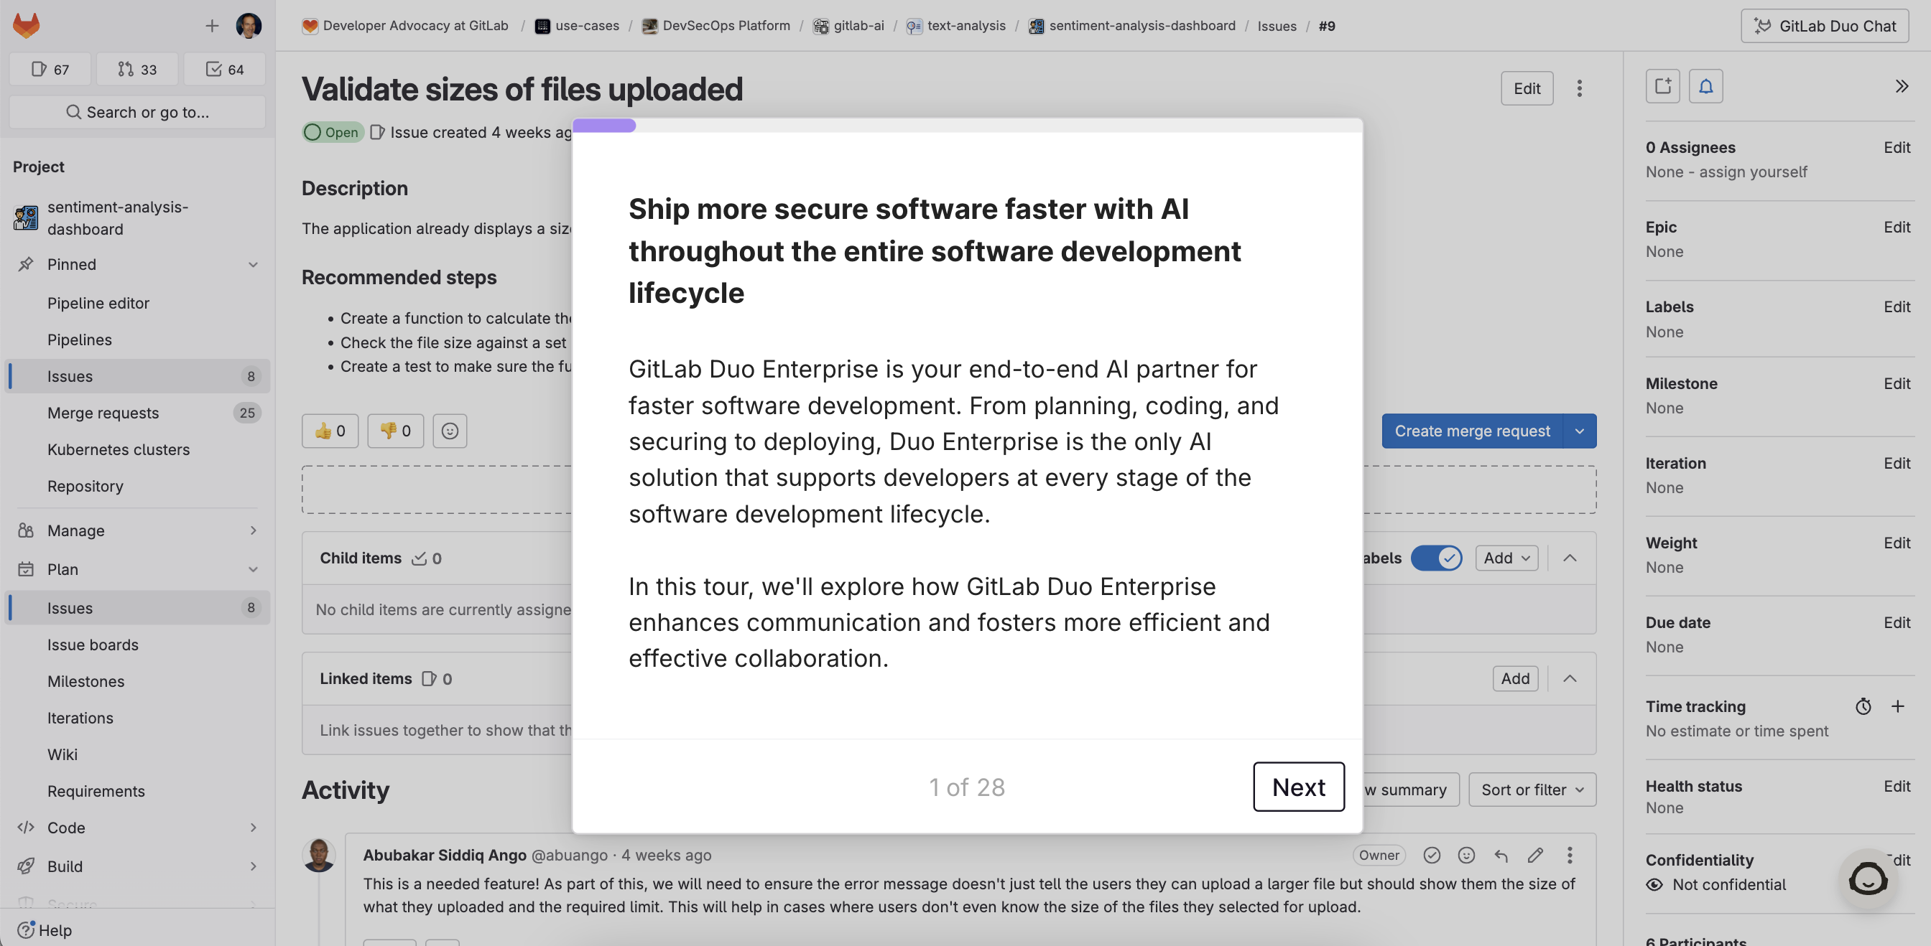The height and width of the screenshot is (946, 1931).
Task: Collapse the Plan section
Action: pos(137,570)
